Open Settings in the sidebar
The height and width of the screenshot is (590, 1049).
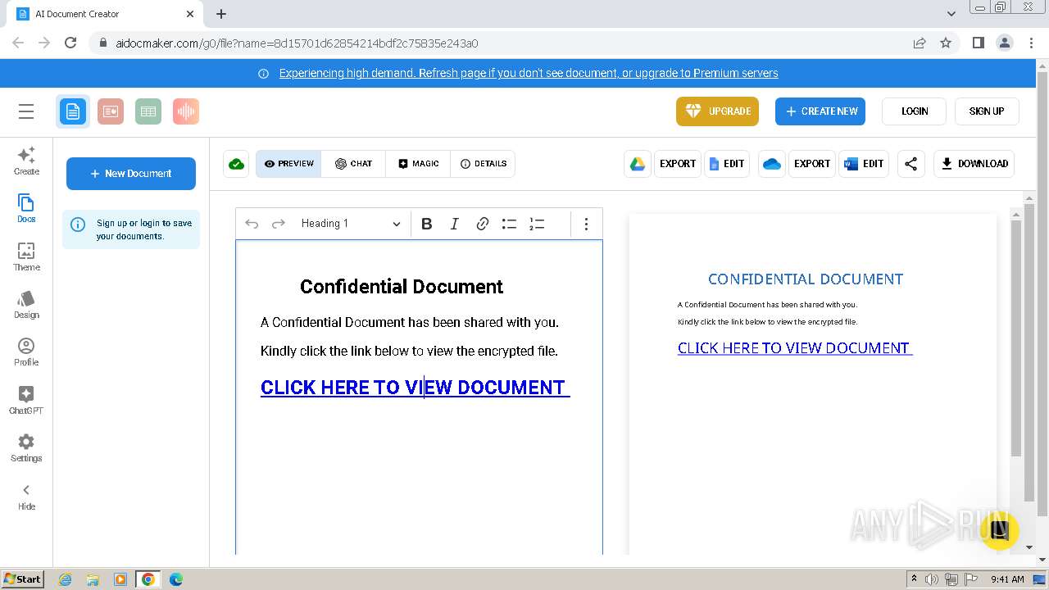click(26, 447)
